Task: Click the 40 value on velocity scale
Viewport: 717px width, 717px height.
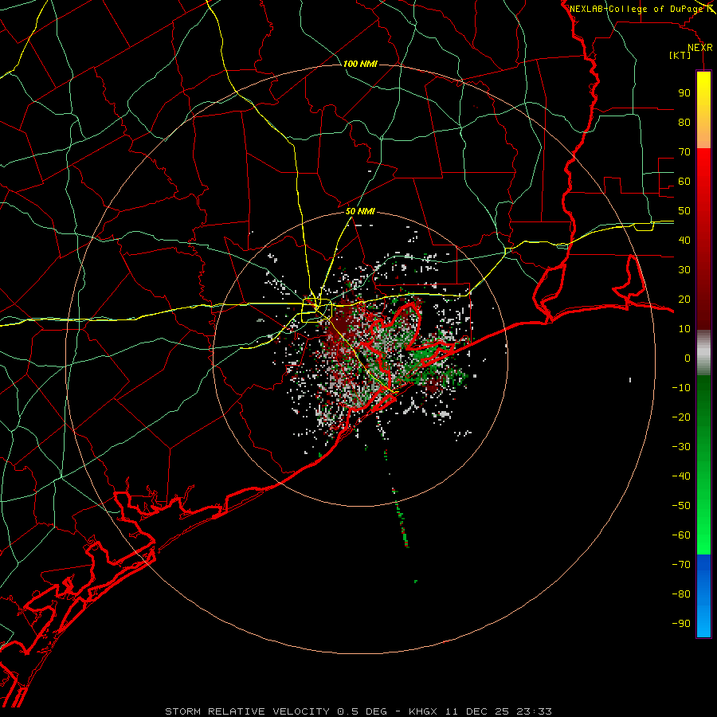Action: pyautogui.click(x=684, y=240)
